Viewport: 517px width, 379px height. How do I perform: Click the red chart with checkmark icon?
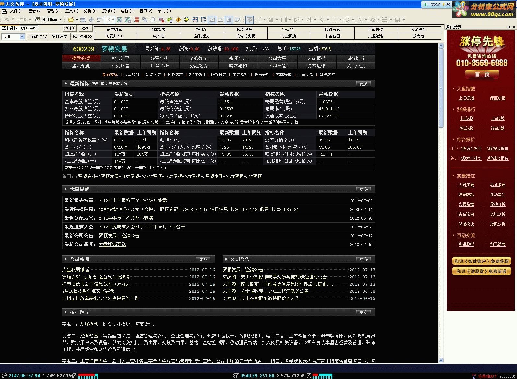[161, 20]
